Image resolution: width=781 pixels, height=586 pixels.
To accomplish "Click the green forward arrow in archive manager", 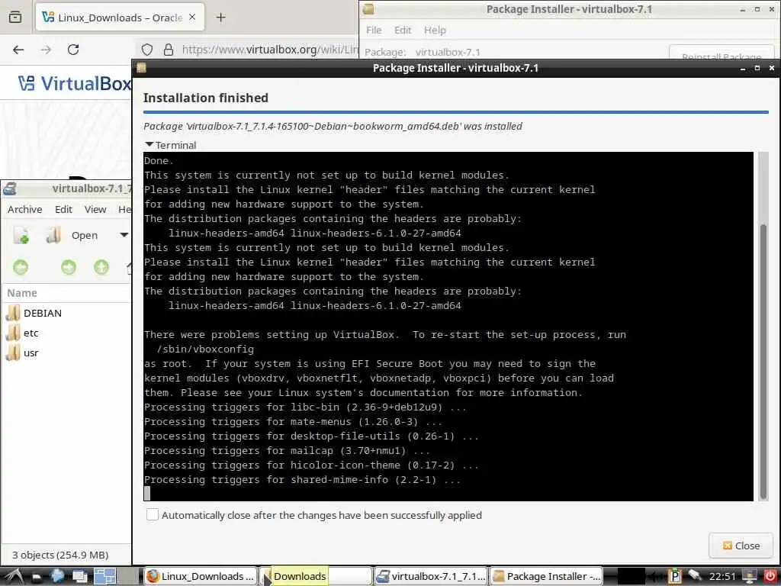I will (x=69, y=268).
